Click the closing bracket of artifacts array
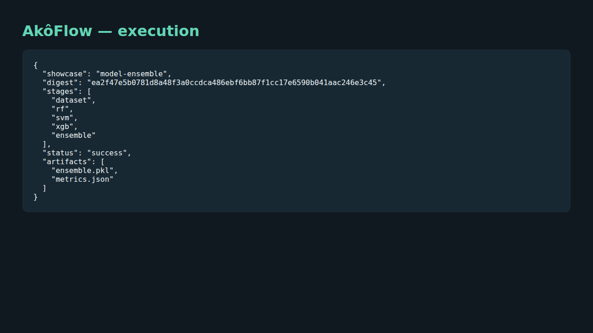593x333 pixels. tap(44, 188)
